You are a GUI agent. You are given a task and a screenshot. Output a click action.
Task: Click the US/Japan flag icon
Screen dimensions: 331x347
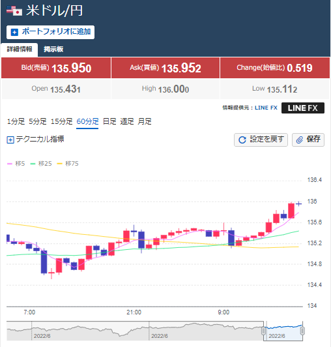(14, 10)
